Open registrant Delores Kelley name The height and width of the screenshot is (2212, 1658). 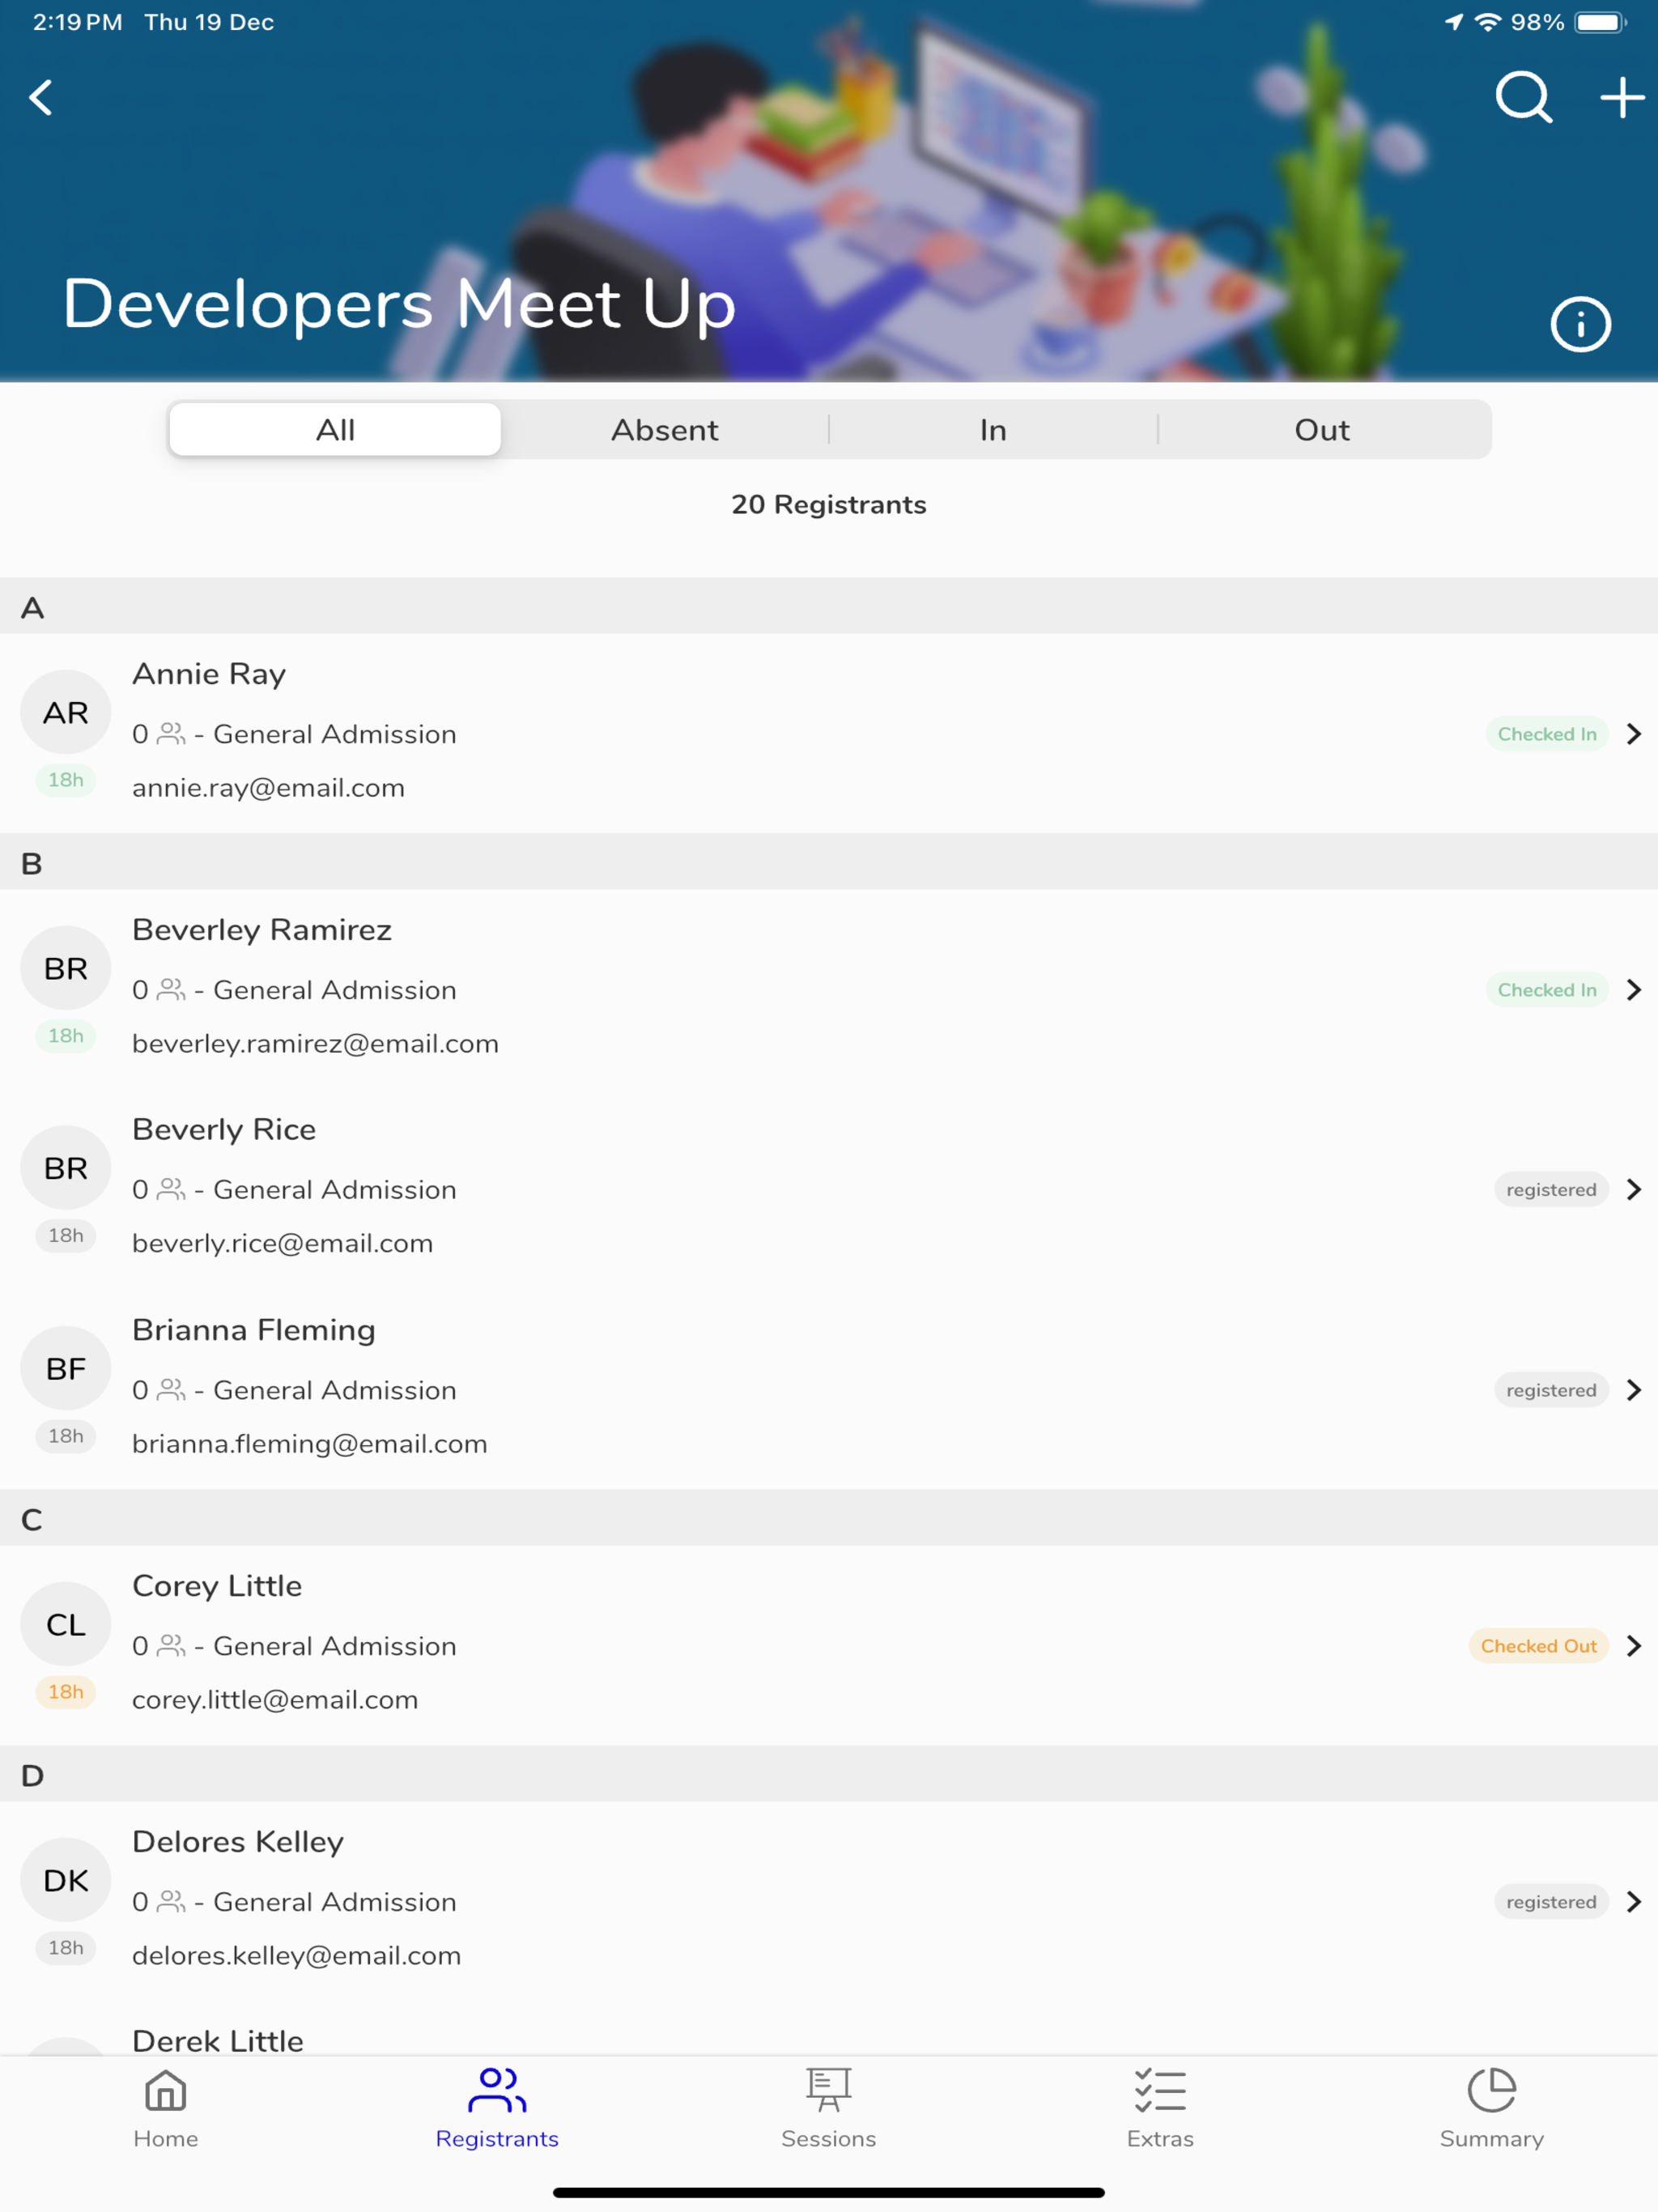pyautogui.click(x=238, y=1842)
